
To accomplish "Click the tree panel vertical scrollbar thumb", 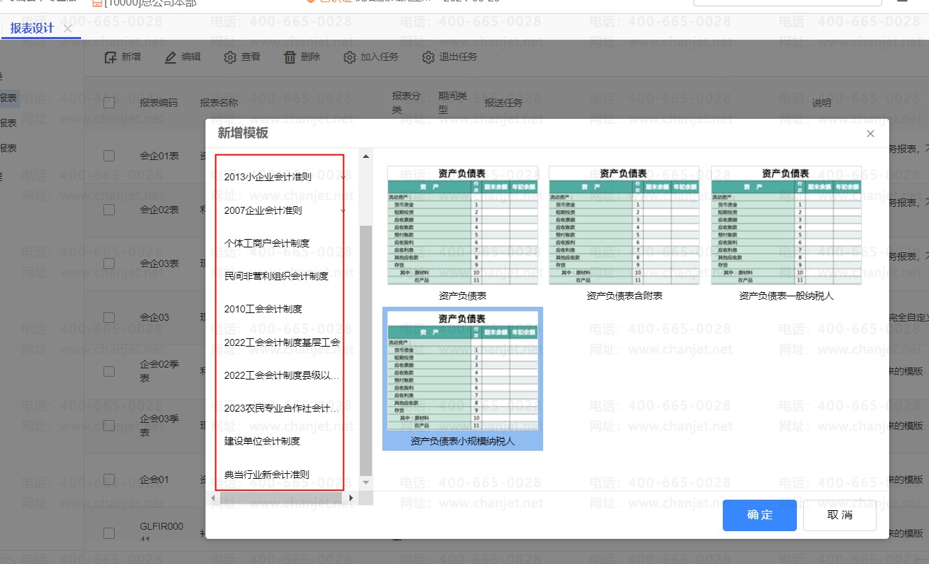I will click(x=366, y=350).
